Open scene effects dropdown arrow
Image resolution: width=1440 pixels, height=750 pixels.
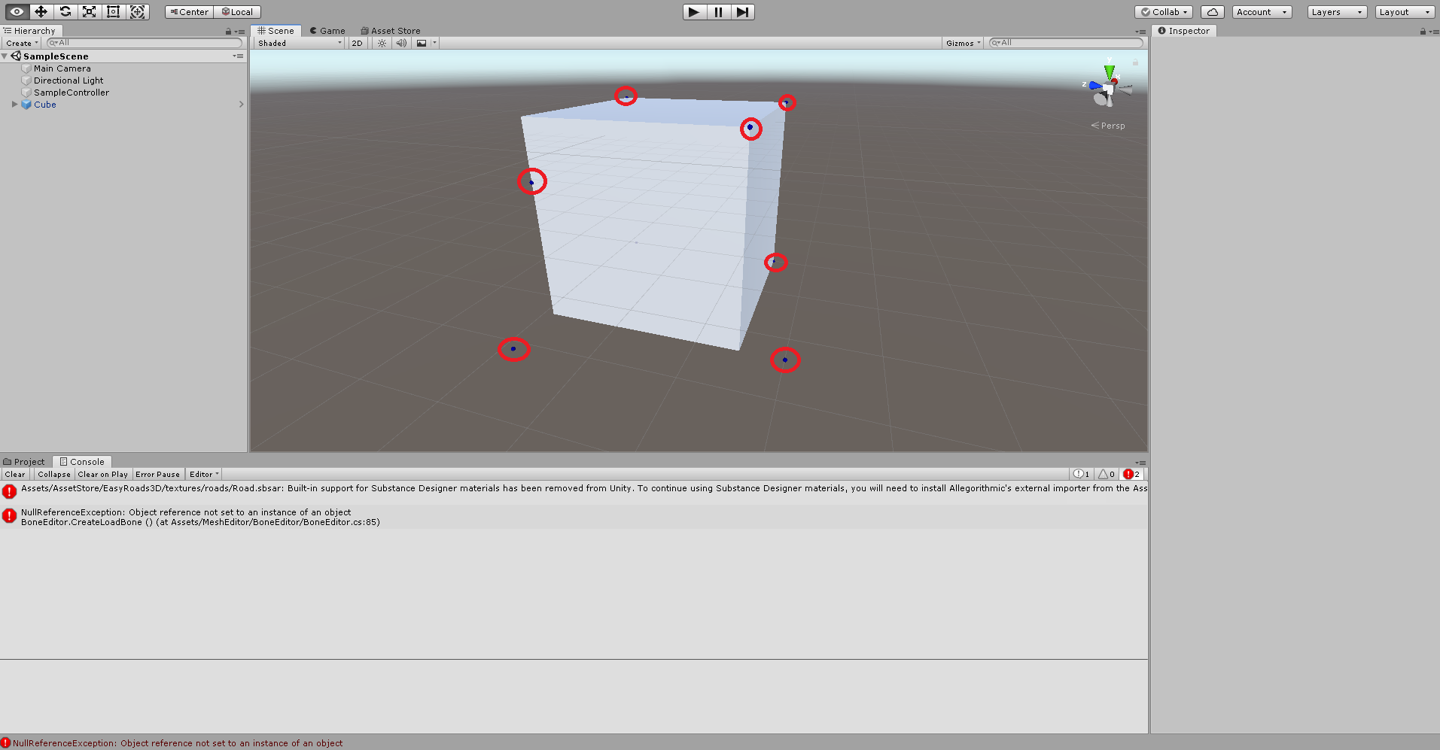click(x=434, y=43)
